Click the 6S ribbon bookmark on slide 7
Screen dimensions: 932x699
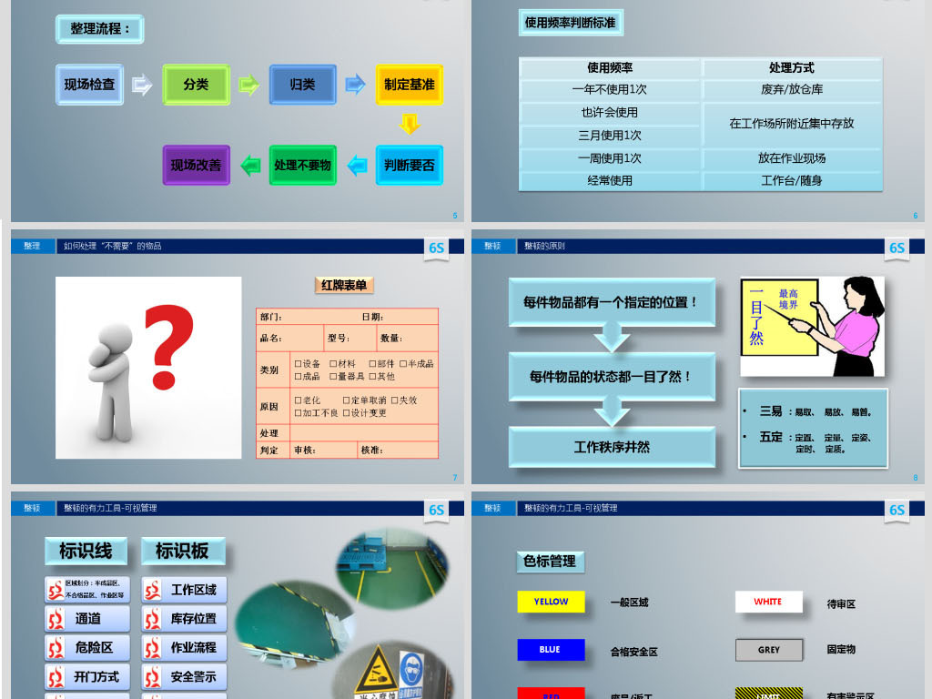click(438, 247)
